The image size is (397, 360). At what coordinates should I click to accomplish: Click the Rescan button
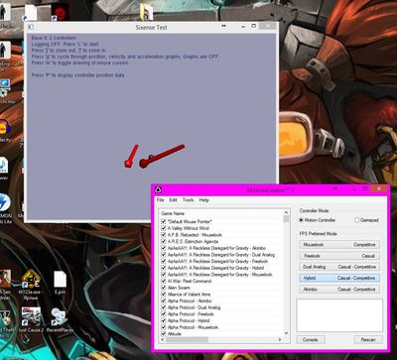tap(368, 339)
